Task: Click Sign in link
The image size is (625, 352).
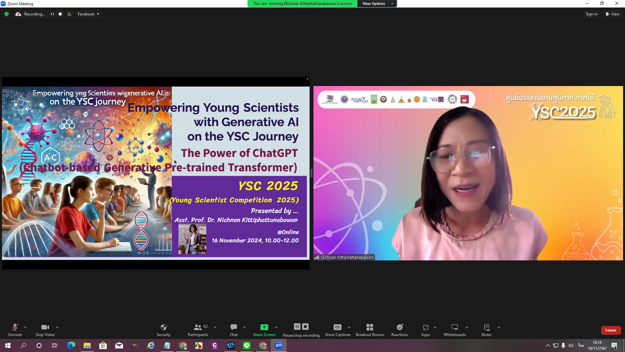Action: pos(591,14)
